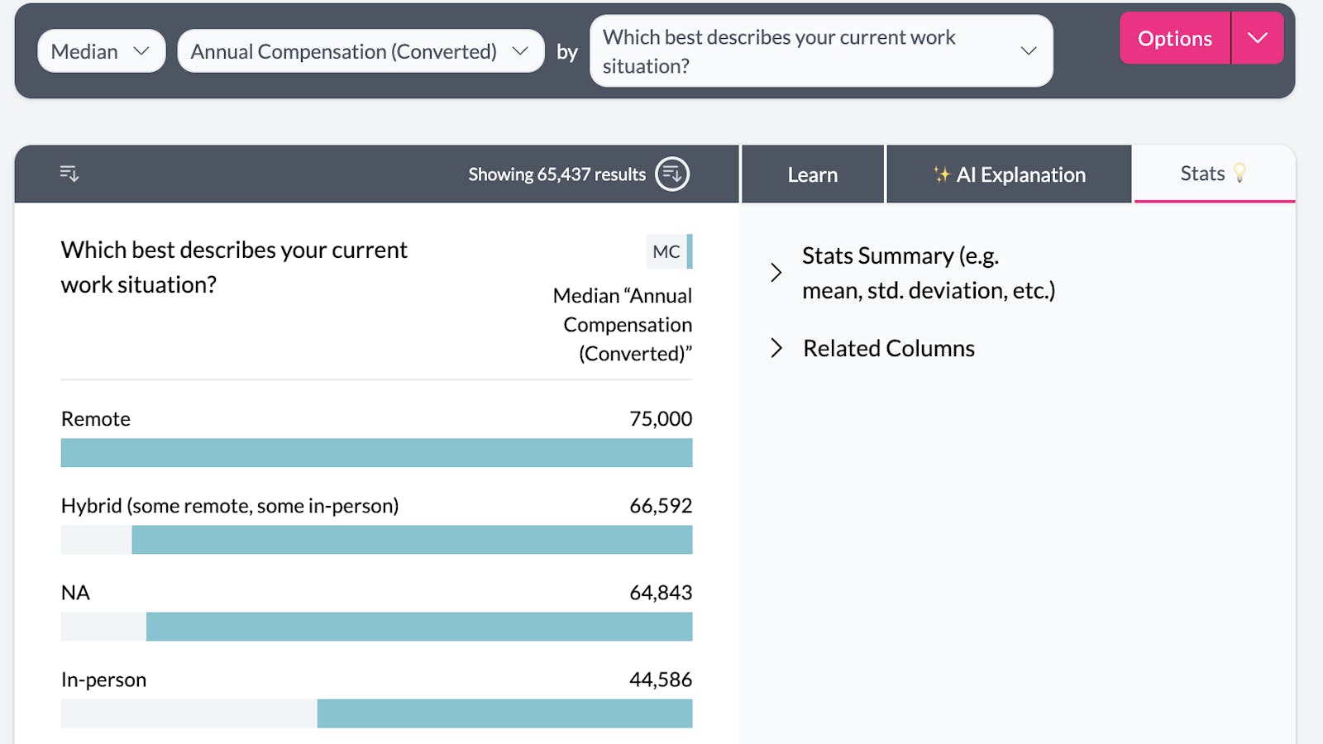Switch to the Learn tab

pos(812,174)
